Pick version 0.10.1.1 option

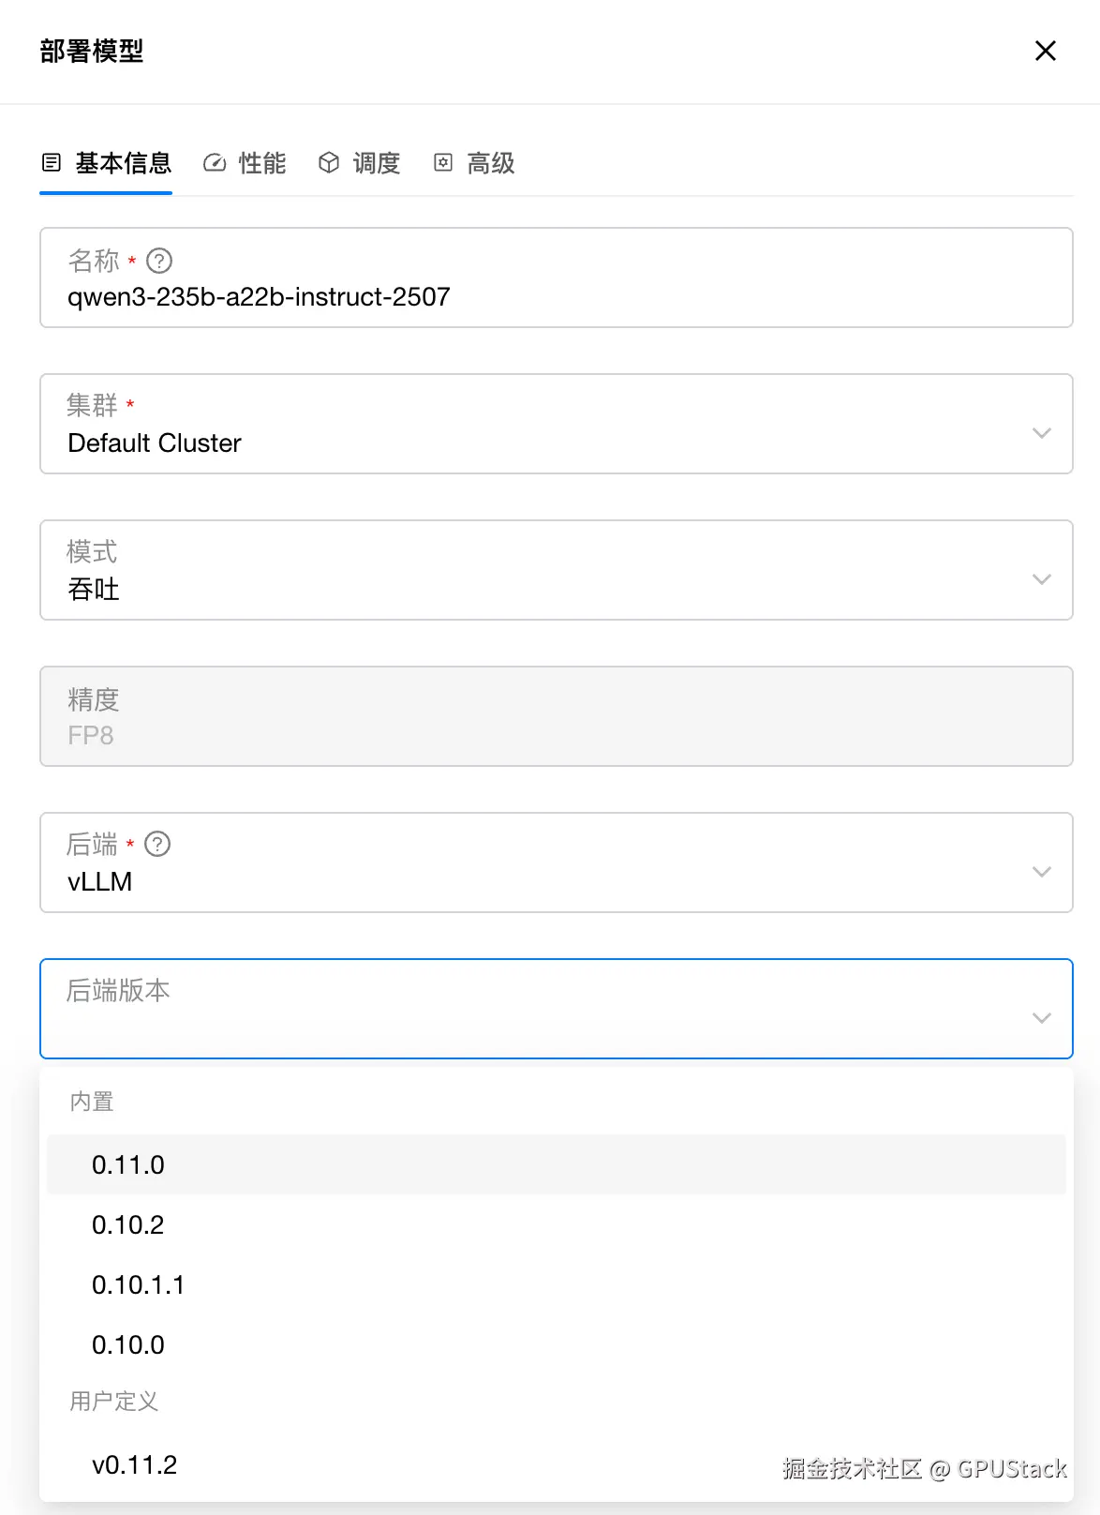[x=138, y=1284]
